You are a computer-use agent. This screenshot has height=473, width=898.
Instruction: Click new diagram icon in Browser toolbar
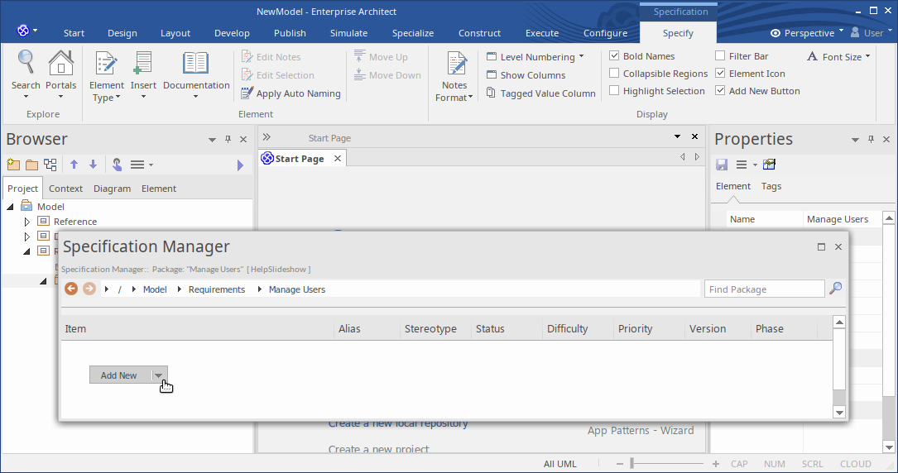pos(50,165)
